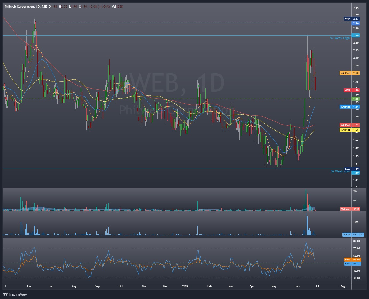Click the 52 Week Low line label
This screenshot has height=299, width=369.
340,171
